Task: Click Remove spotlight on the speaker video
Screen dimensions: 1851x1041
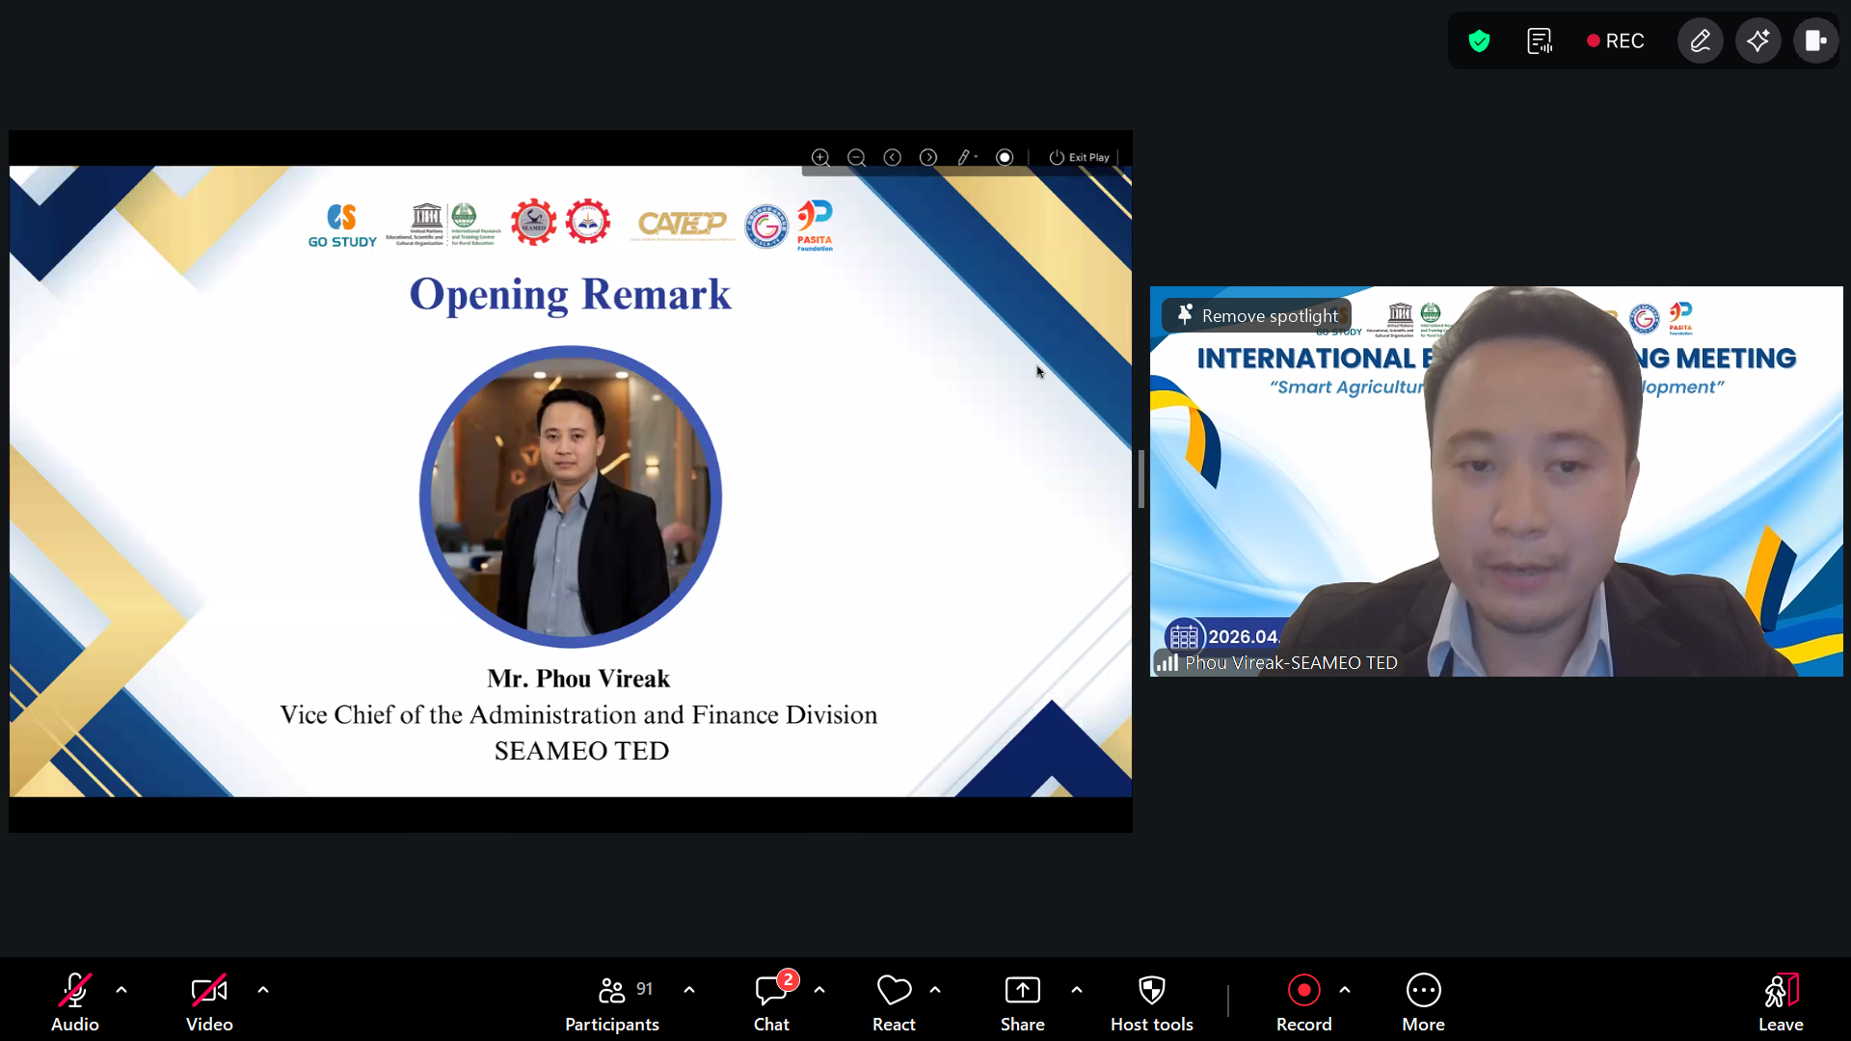Action: tap(1257, 315)
